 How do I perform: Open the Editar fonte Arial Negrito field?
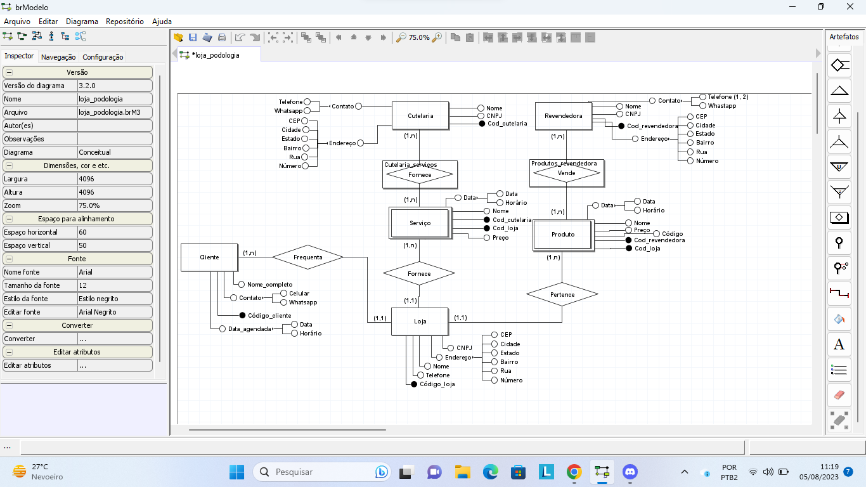[115, 312]
